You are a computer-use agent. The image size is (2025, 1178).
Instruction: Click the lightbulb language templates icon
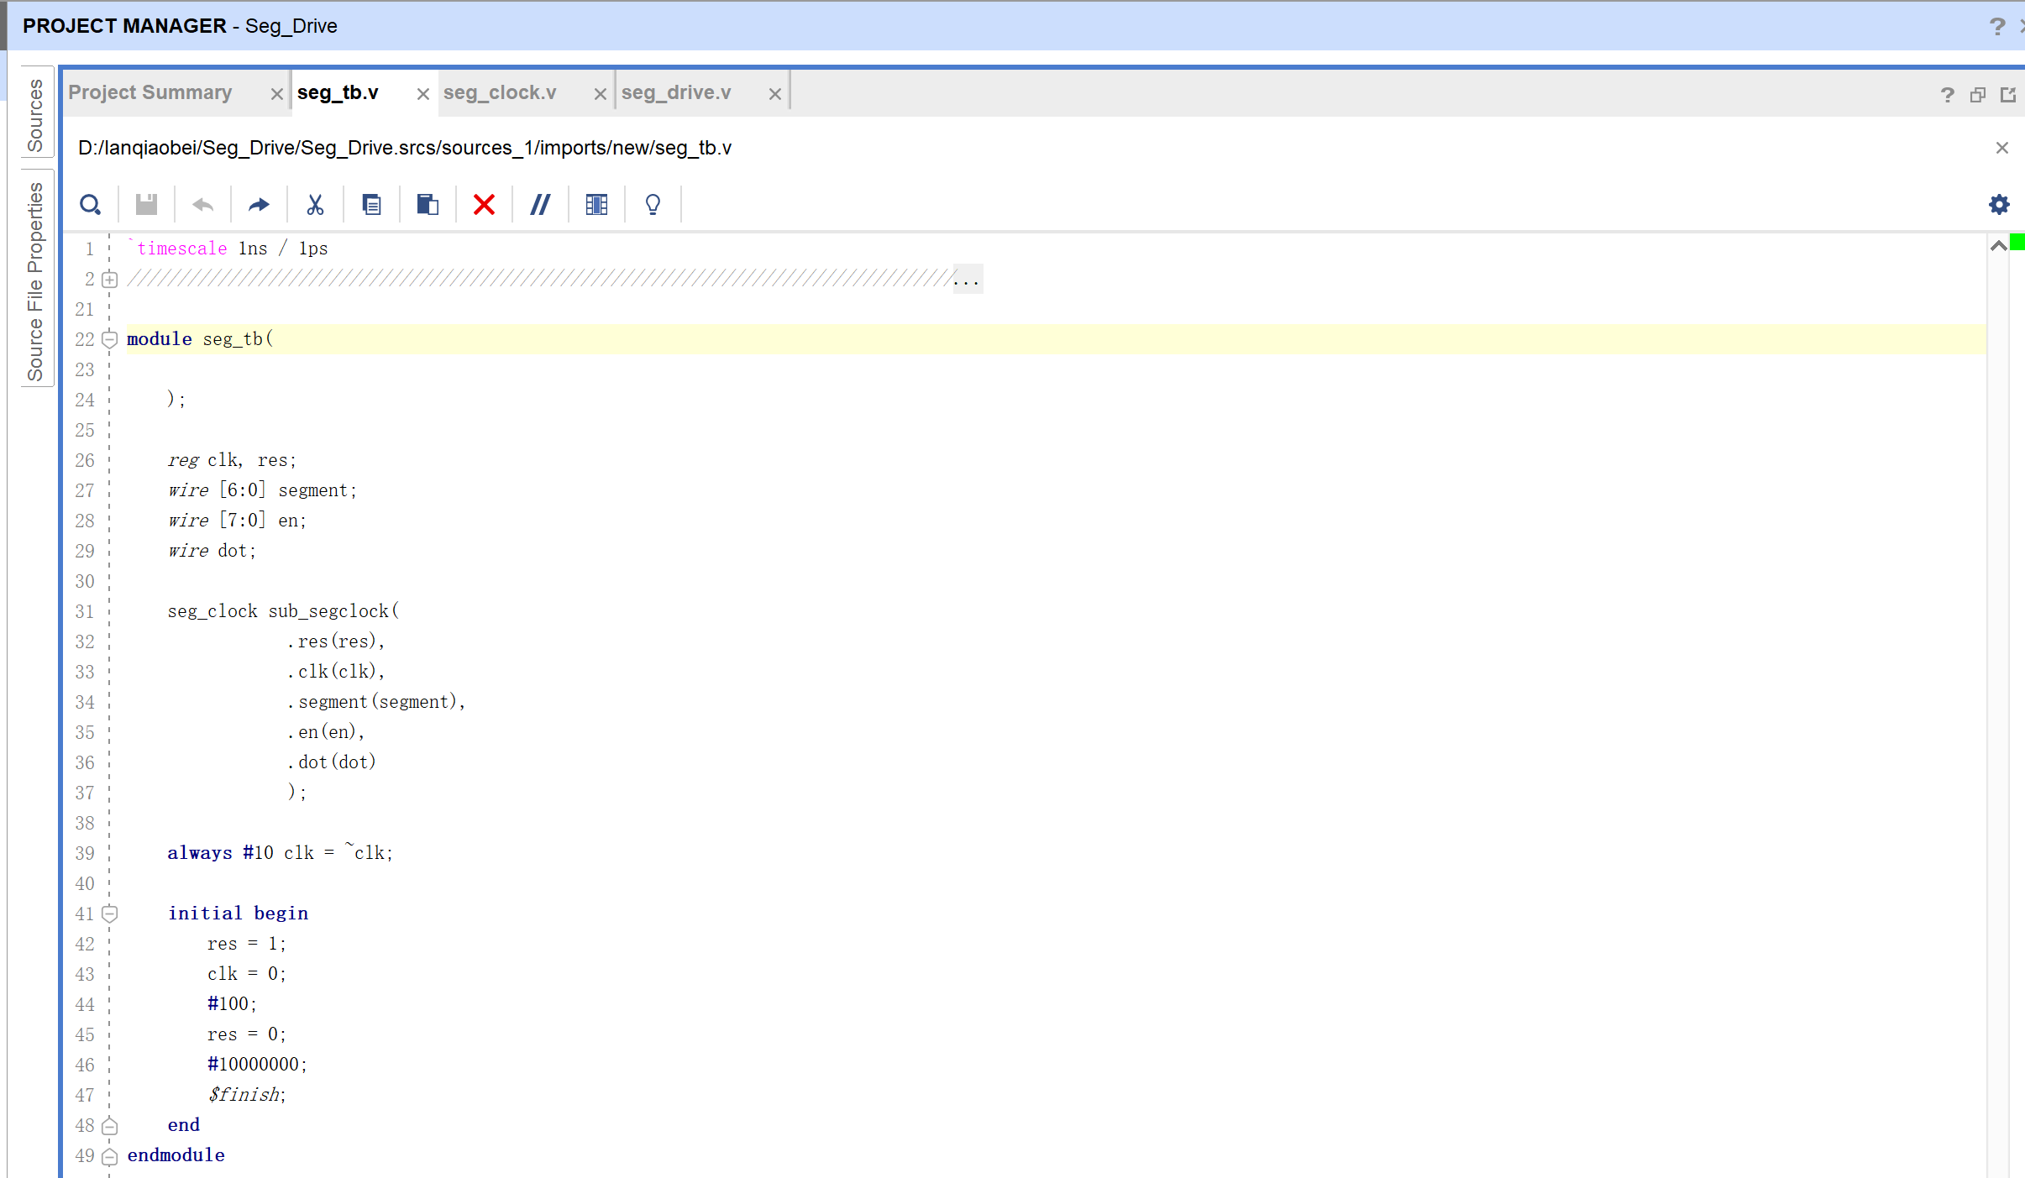(653, 205)
